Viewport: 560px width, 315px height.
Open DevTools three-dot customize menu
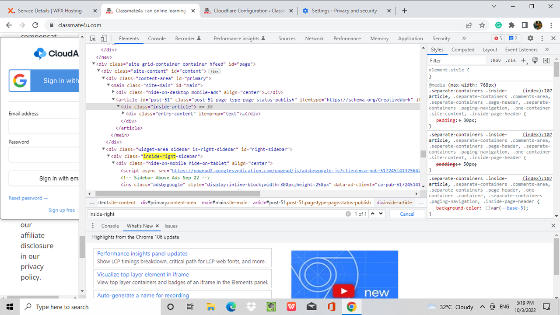pyautogui.click(x=542, y=38)
